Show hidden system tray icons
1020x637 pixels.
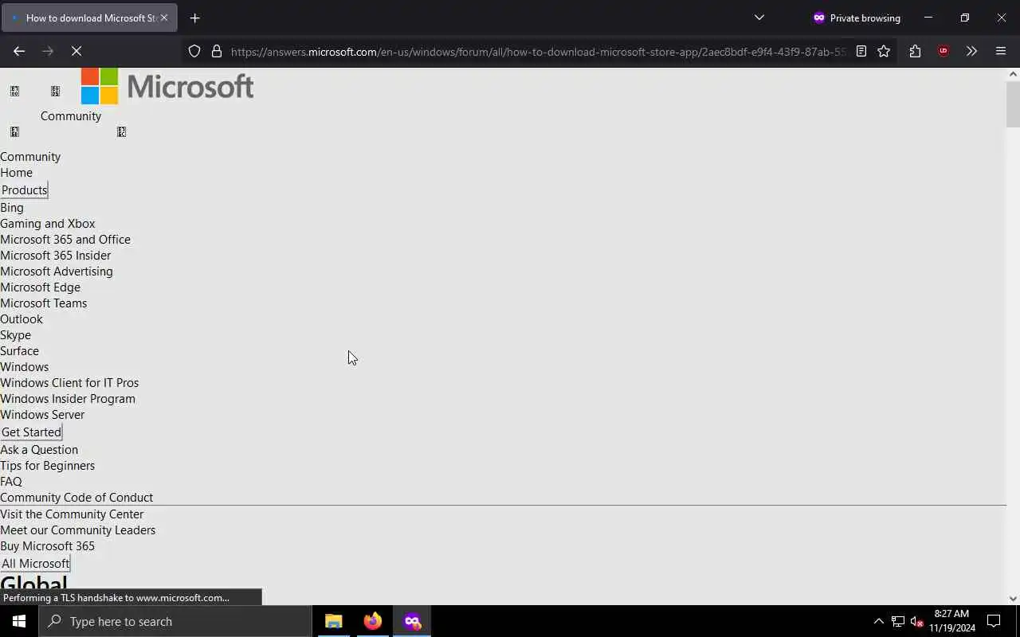tap(878, 621)
